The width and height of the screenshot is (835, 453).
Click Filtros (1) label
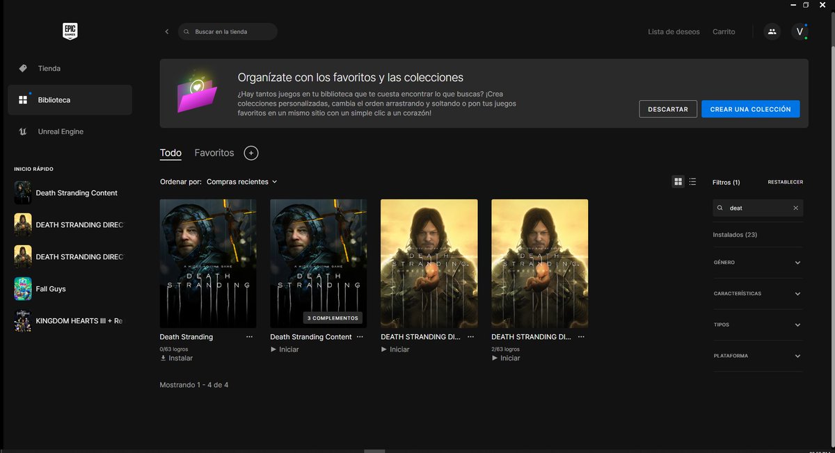point(726,182)
